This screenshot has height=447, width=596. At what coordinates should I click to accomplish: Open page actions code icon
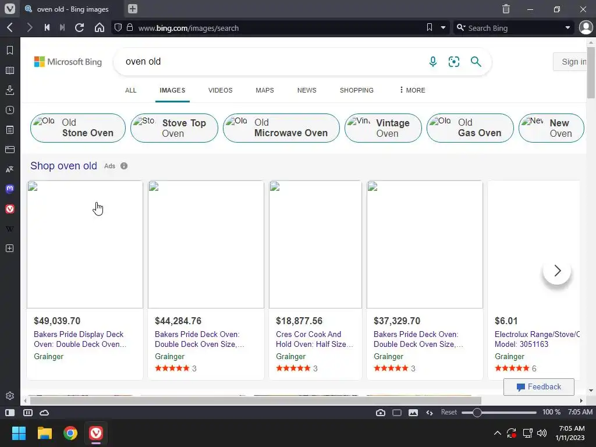tap(430, 413)
